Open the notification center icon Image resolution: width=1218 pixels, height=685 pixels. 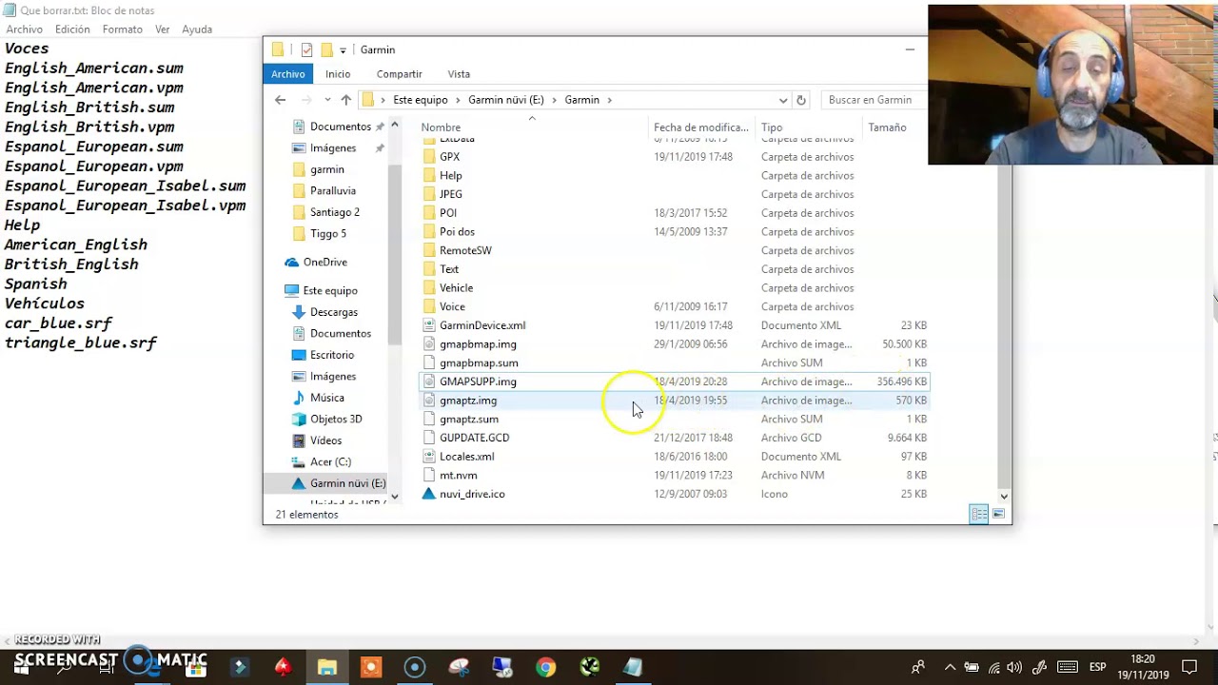1189,667
